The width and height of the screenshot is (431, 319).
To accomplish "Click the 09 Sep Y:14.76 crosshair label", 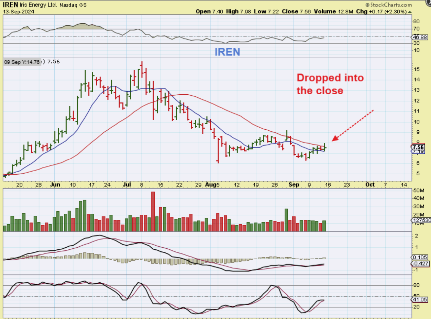I will [x=23, y=62].
